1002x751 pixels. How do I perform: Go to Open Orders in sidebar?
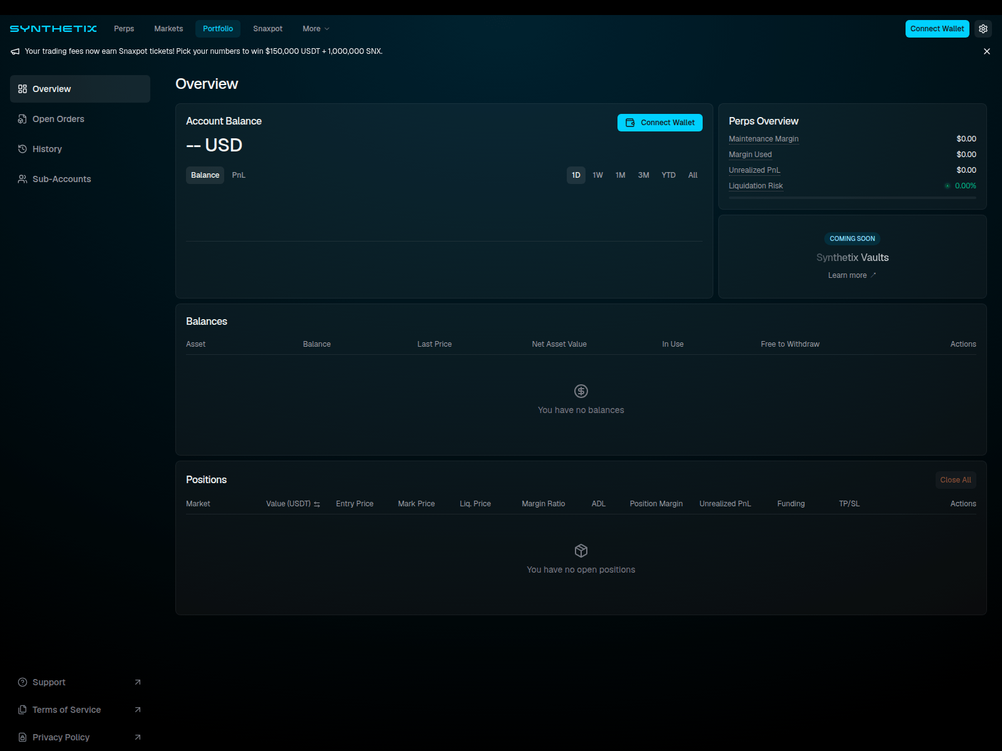point(80,119)
